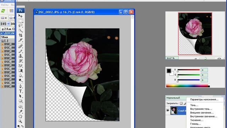
Task: Select the Brush tool
Action: tap(21, 51)
